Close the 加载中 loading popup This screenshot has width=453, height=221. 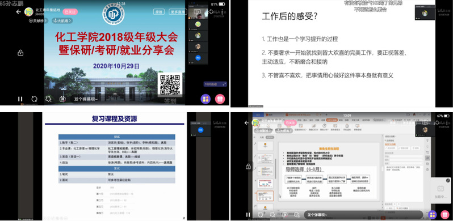[448, 180]
